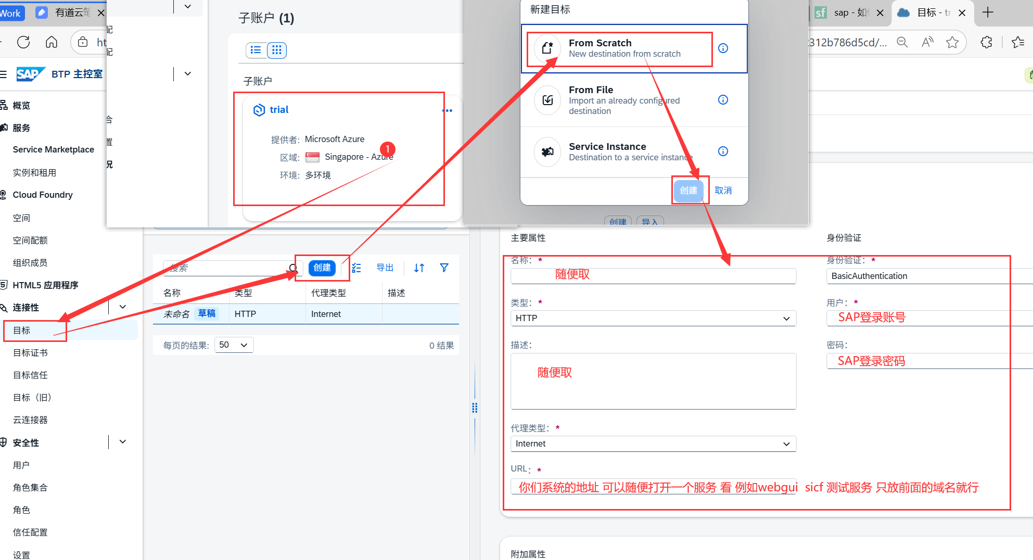Switch subaccounts to grid view
The height and width of the screenshot is (560, 1033).
(277, 50)
